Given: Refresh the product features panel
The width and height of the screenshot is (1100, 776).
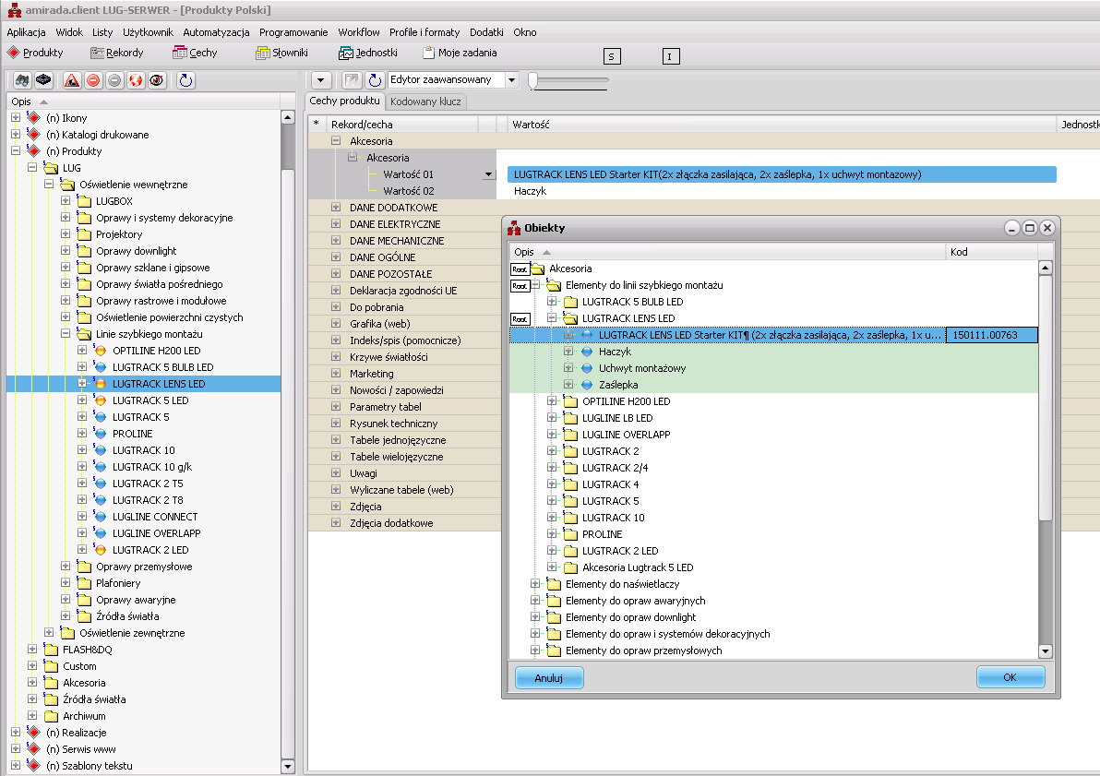Looking at the screenshot, I should click(376, 80).
